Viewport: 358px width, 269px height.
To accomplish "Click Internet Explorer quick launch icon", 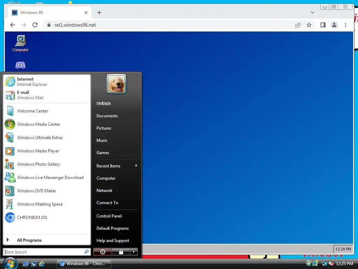I will 42,264.
